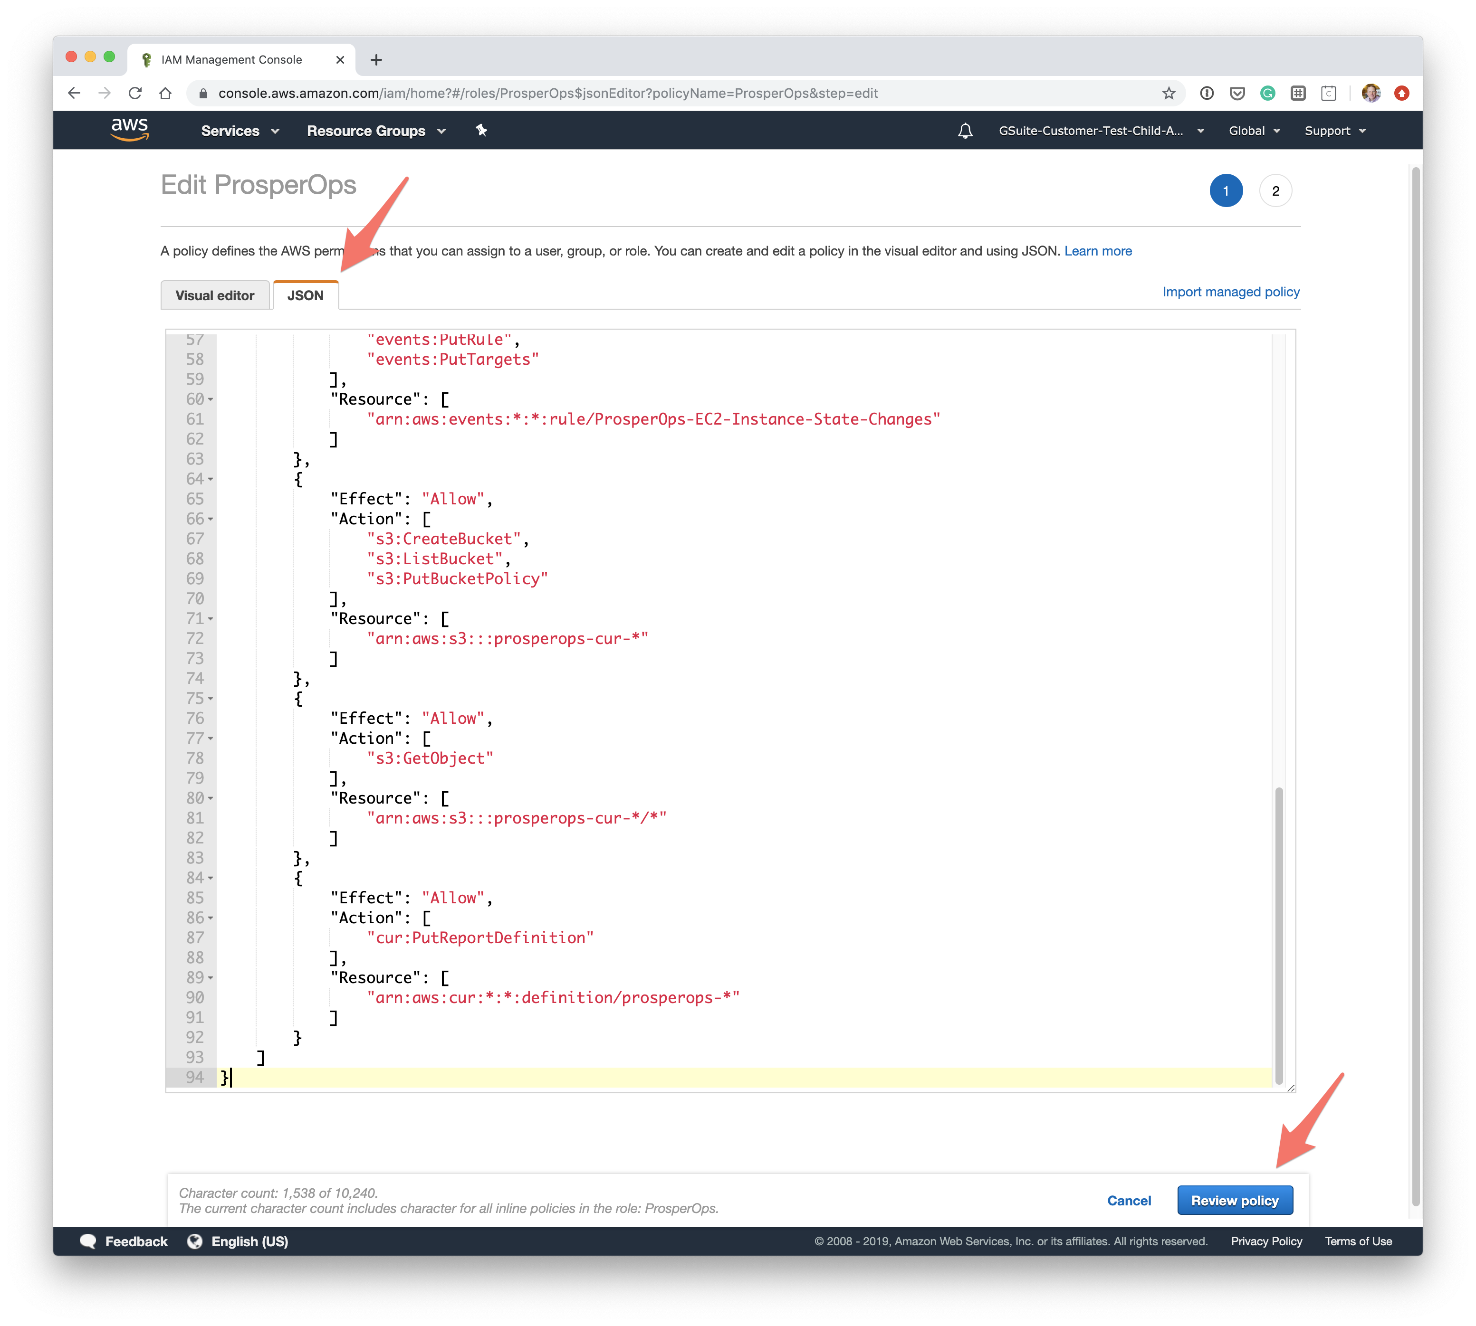Open the 1Password extension icon
The height and width of the screenshot is (1326, 1476).
(x=1206, y=93)
